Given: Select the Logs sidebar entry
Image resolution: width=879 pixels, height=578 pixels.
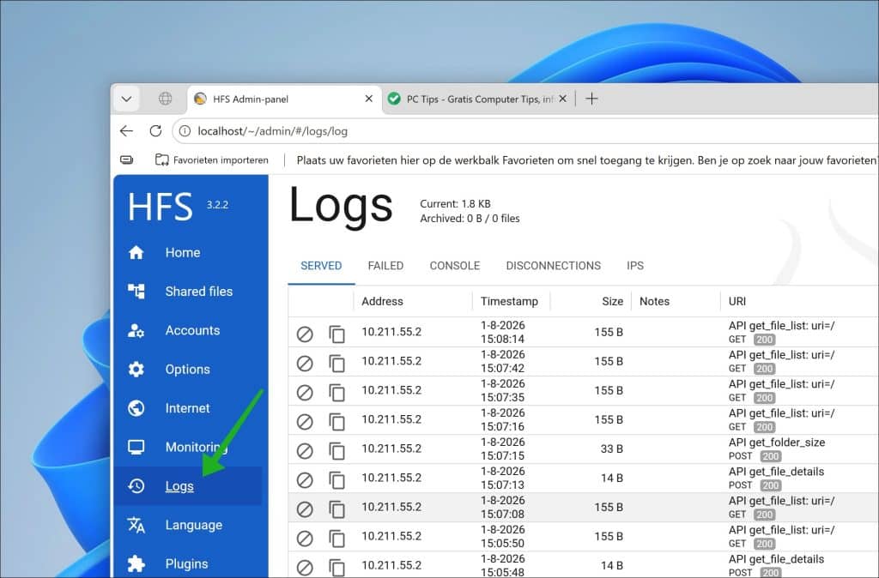Looking at the screenshot, I should pyautogui.click(x=188, y=486).
